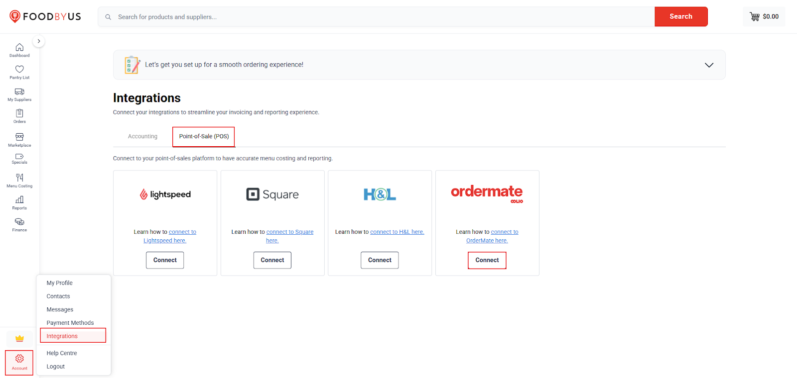This screenshot has height=378, width=797.
Task: Click the H&L logo
Action: click(380, 194)
